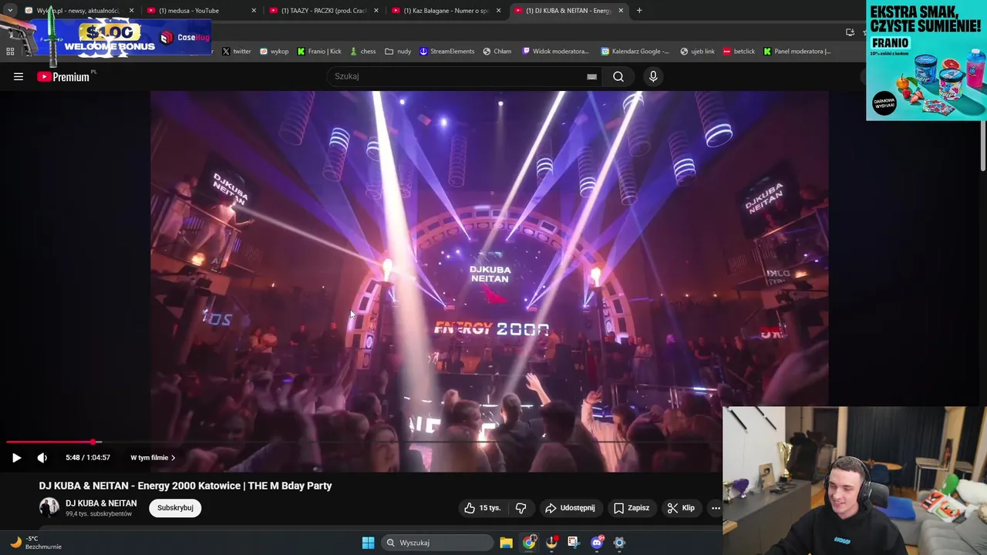This screenshot has width=987, height=555.
Task: Open the 'Panel moderatora' bookmark
Action: click(x=797, y=52)
